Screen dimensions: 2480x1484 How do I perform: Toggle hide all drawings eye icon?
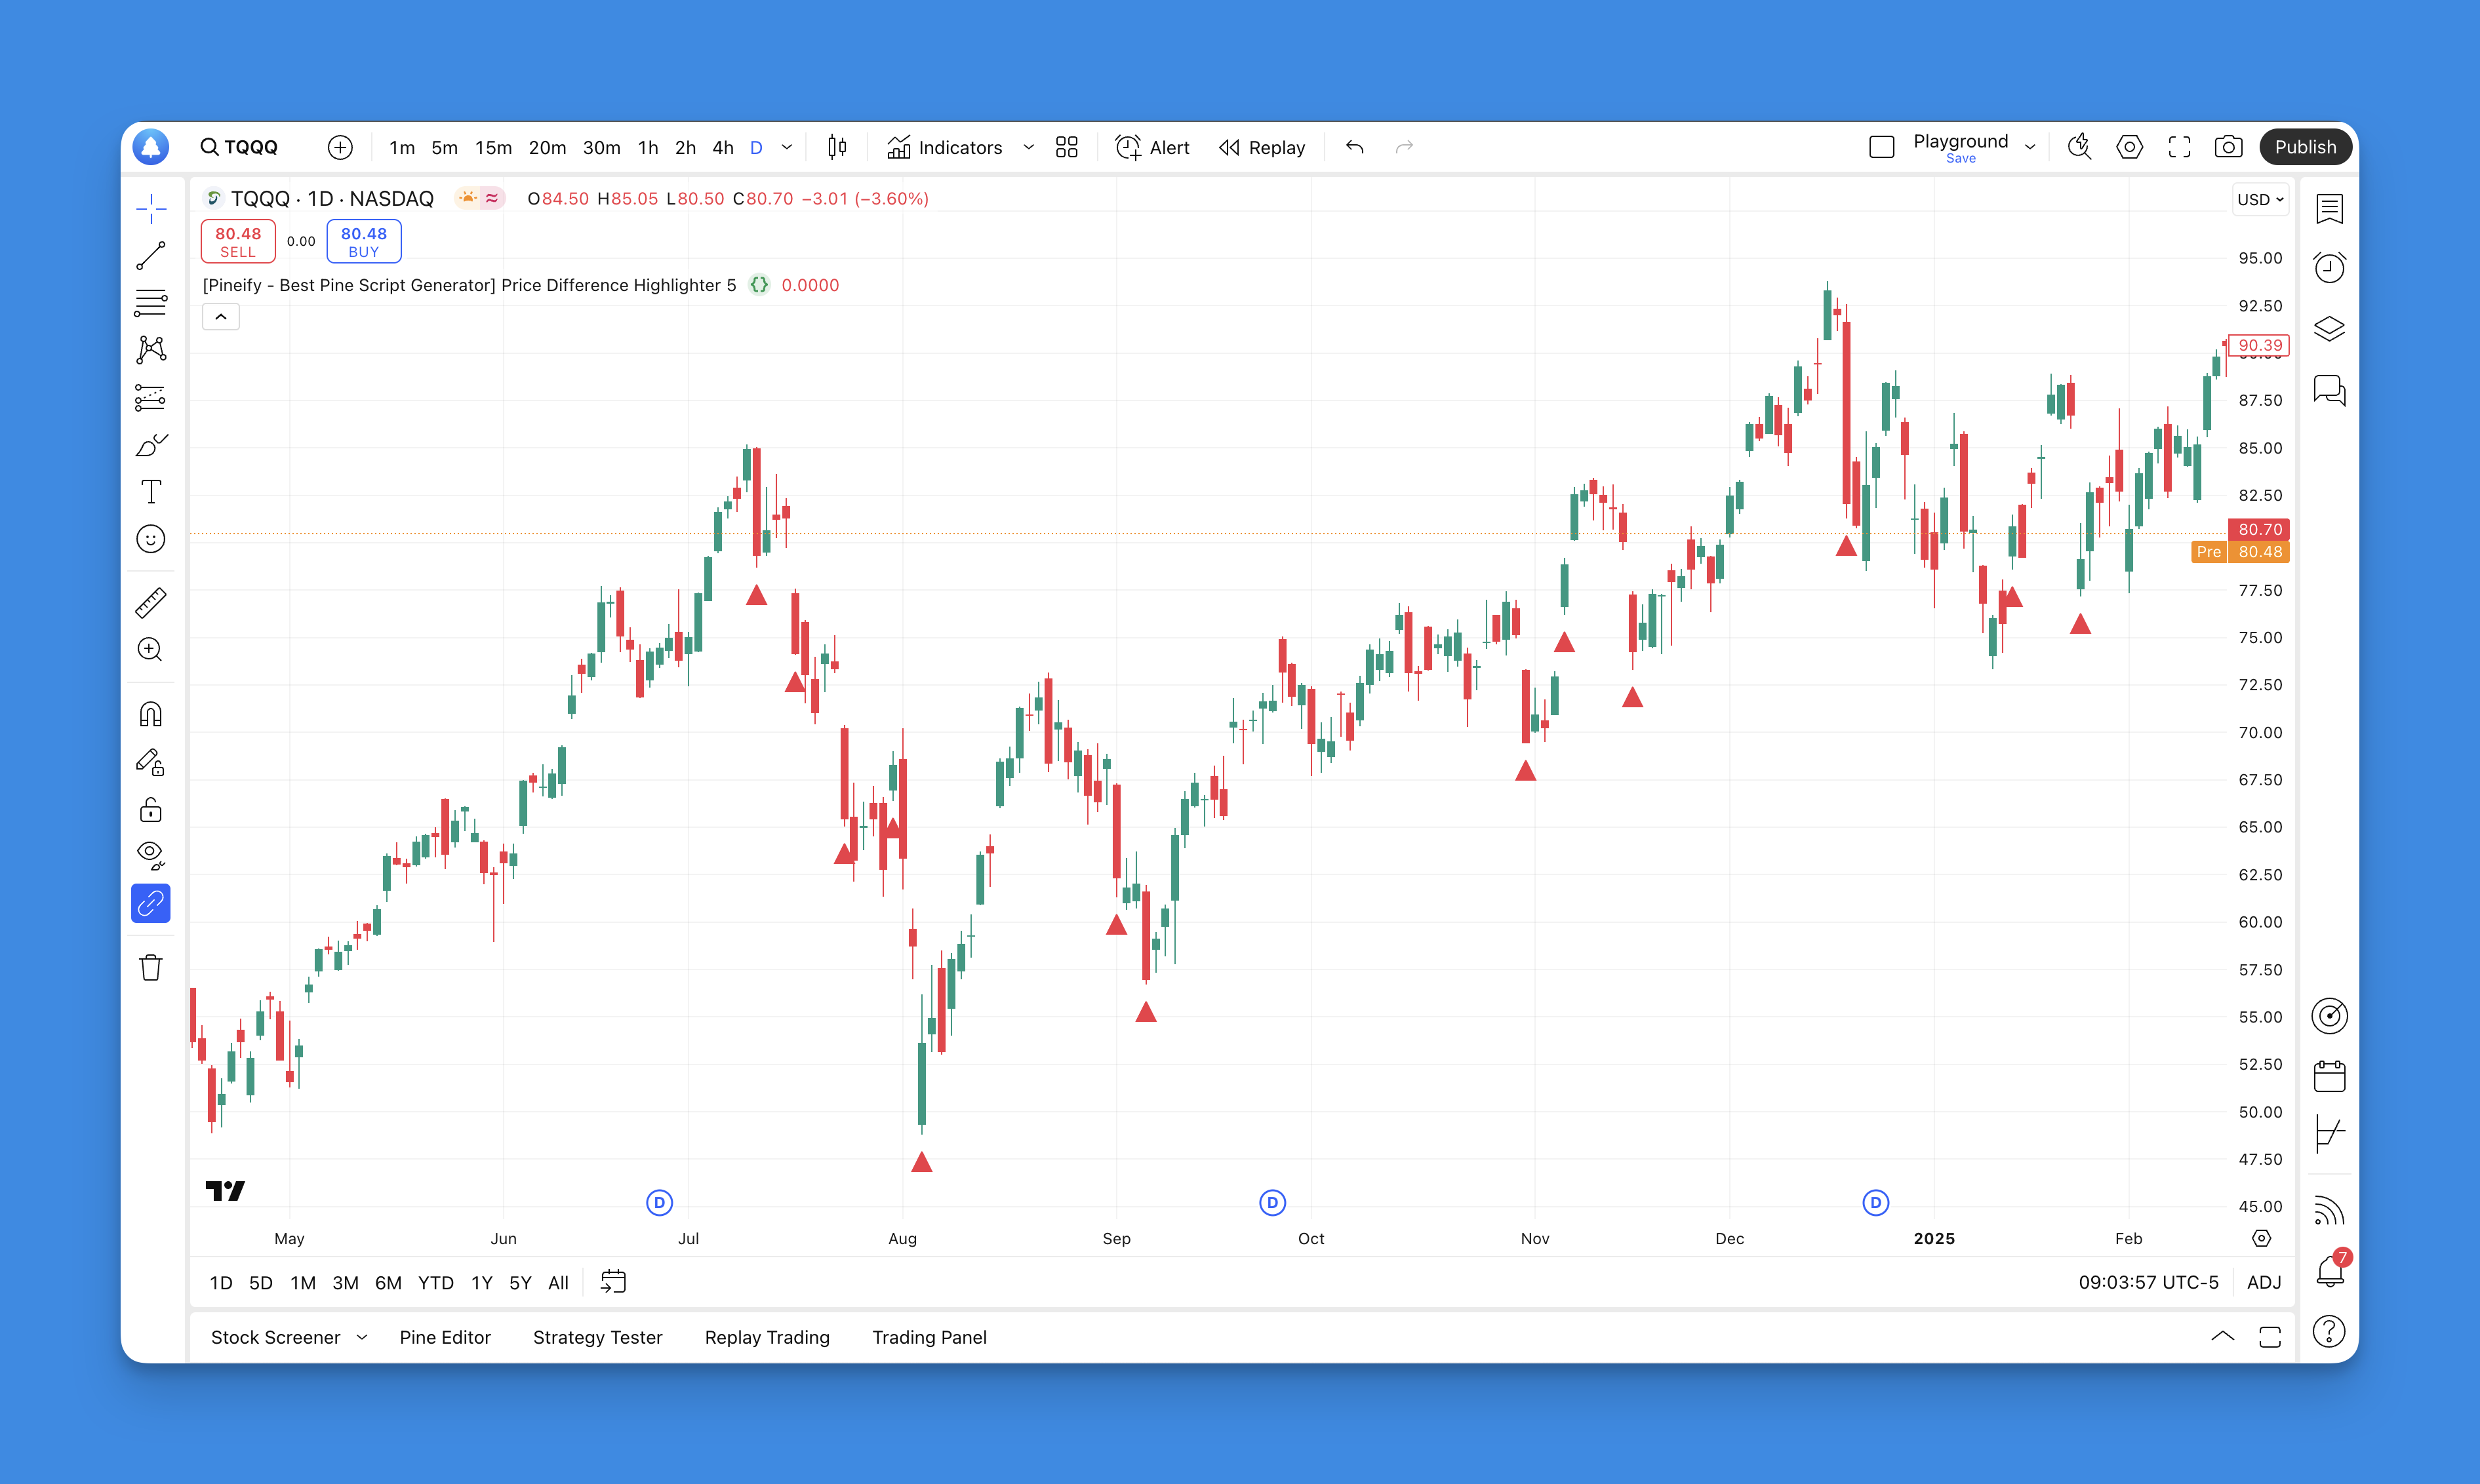(151, 856)
